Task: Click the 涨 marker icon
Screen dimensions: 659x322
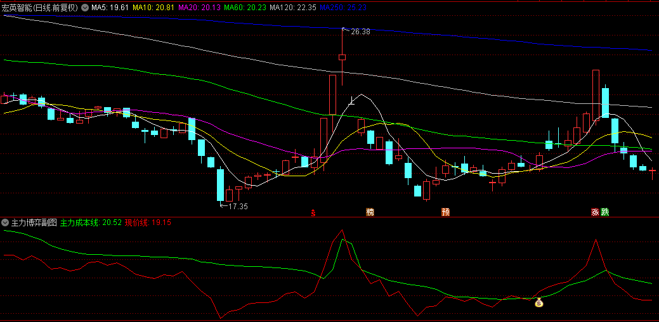Action: tap(596, 212)
